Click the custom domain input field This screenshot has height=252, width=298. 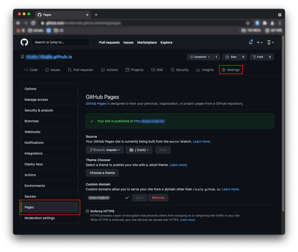(x=108, y=198)
